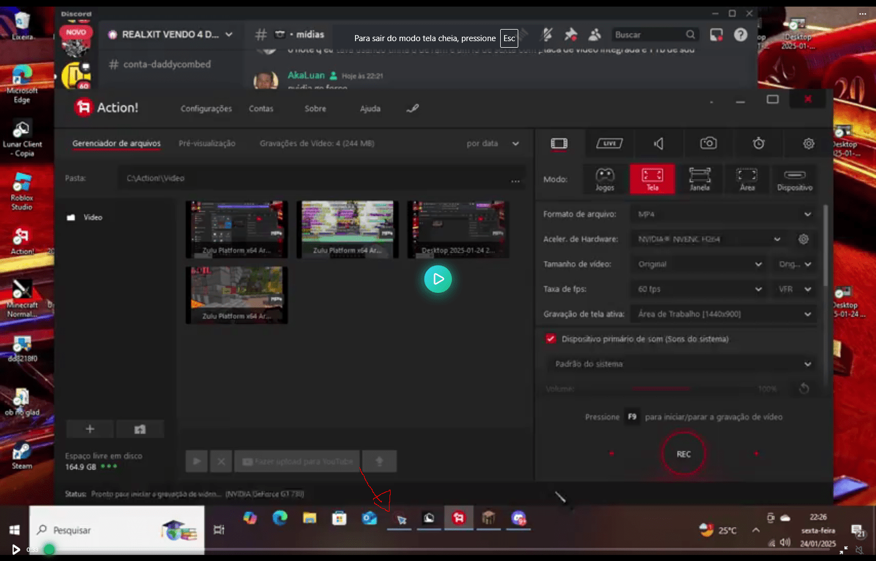Viewport: 876px width, 561px height.
Task: Click video player play button bottom-left
Action: coord(15,549)
